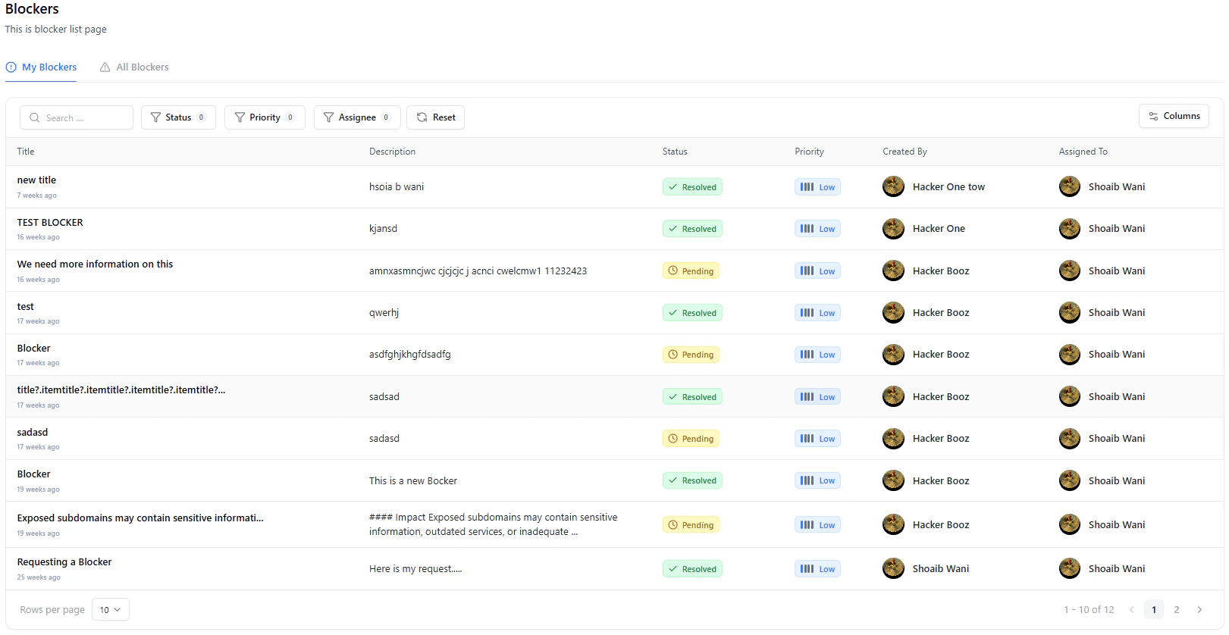Open the 'Requesting a Blocker' entry
The height and width of the screenshot is (635, 1229).
[64, 562]
